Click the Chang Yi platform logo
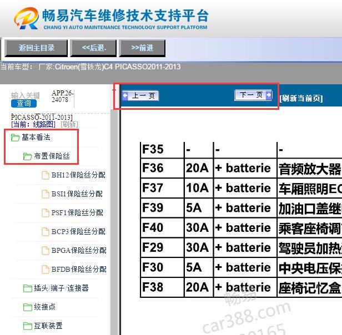The width and height of the screenshot is (342, 335). coord(111,18)
